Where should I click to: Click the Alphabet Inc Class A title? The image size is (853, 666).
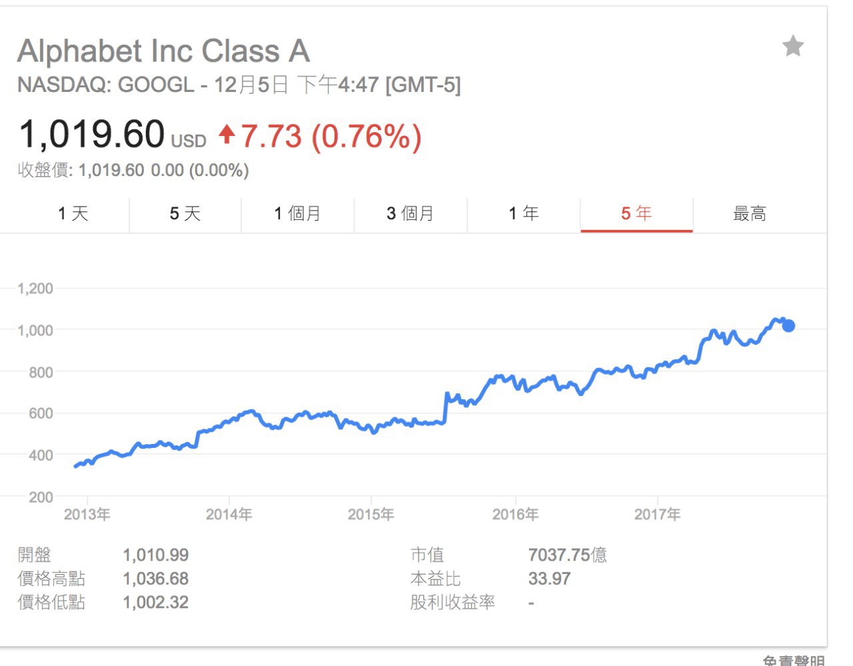[163, 51]
